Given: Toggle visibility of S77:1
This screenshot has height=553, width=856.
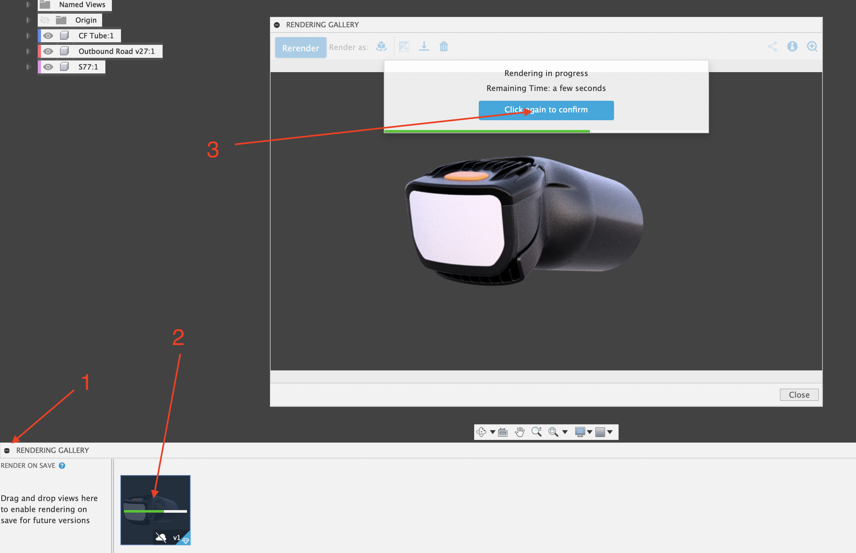Looking at the screenshot, I should point(48,66).
